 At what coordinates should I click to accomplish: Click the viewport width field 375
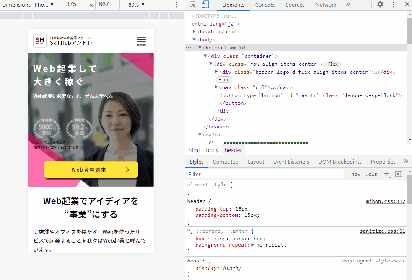pyautogui.click(x=74, y=5)
